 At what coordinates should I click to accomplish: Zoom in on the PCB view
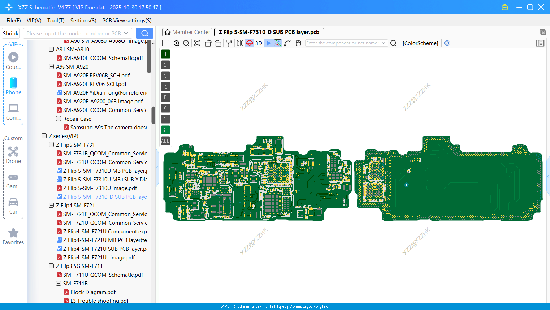pyautogui.click(x=177, y=43)
